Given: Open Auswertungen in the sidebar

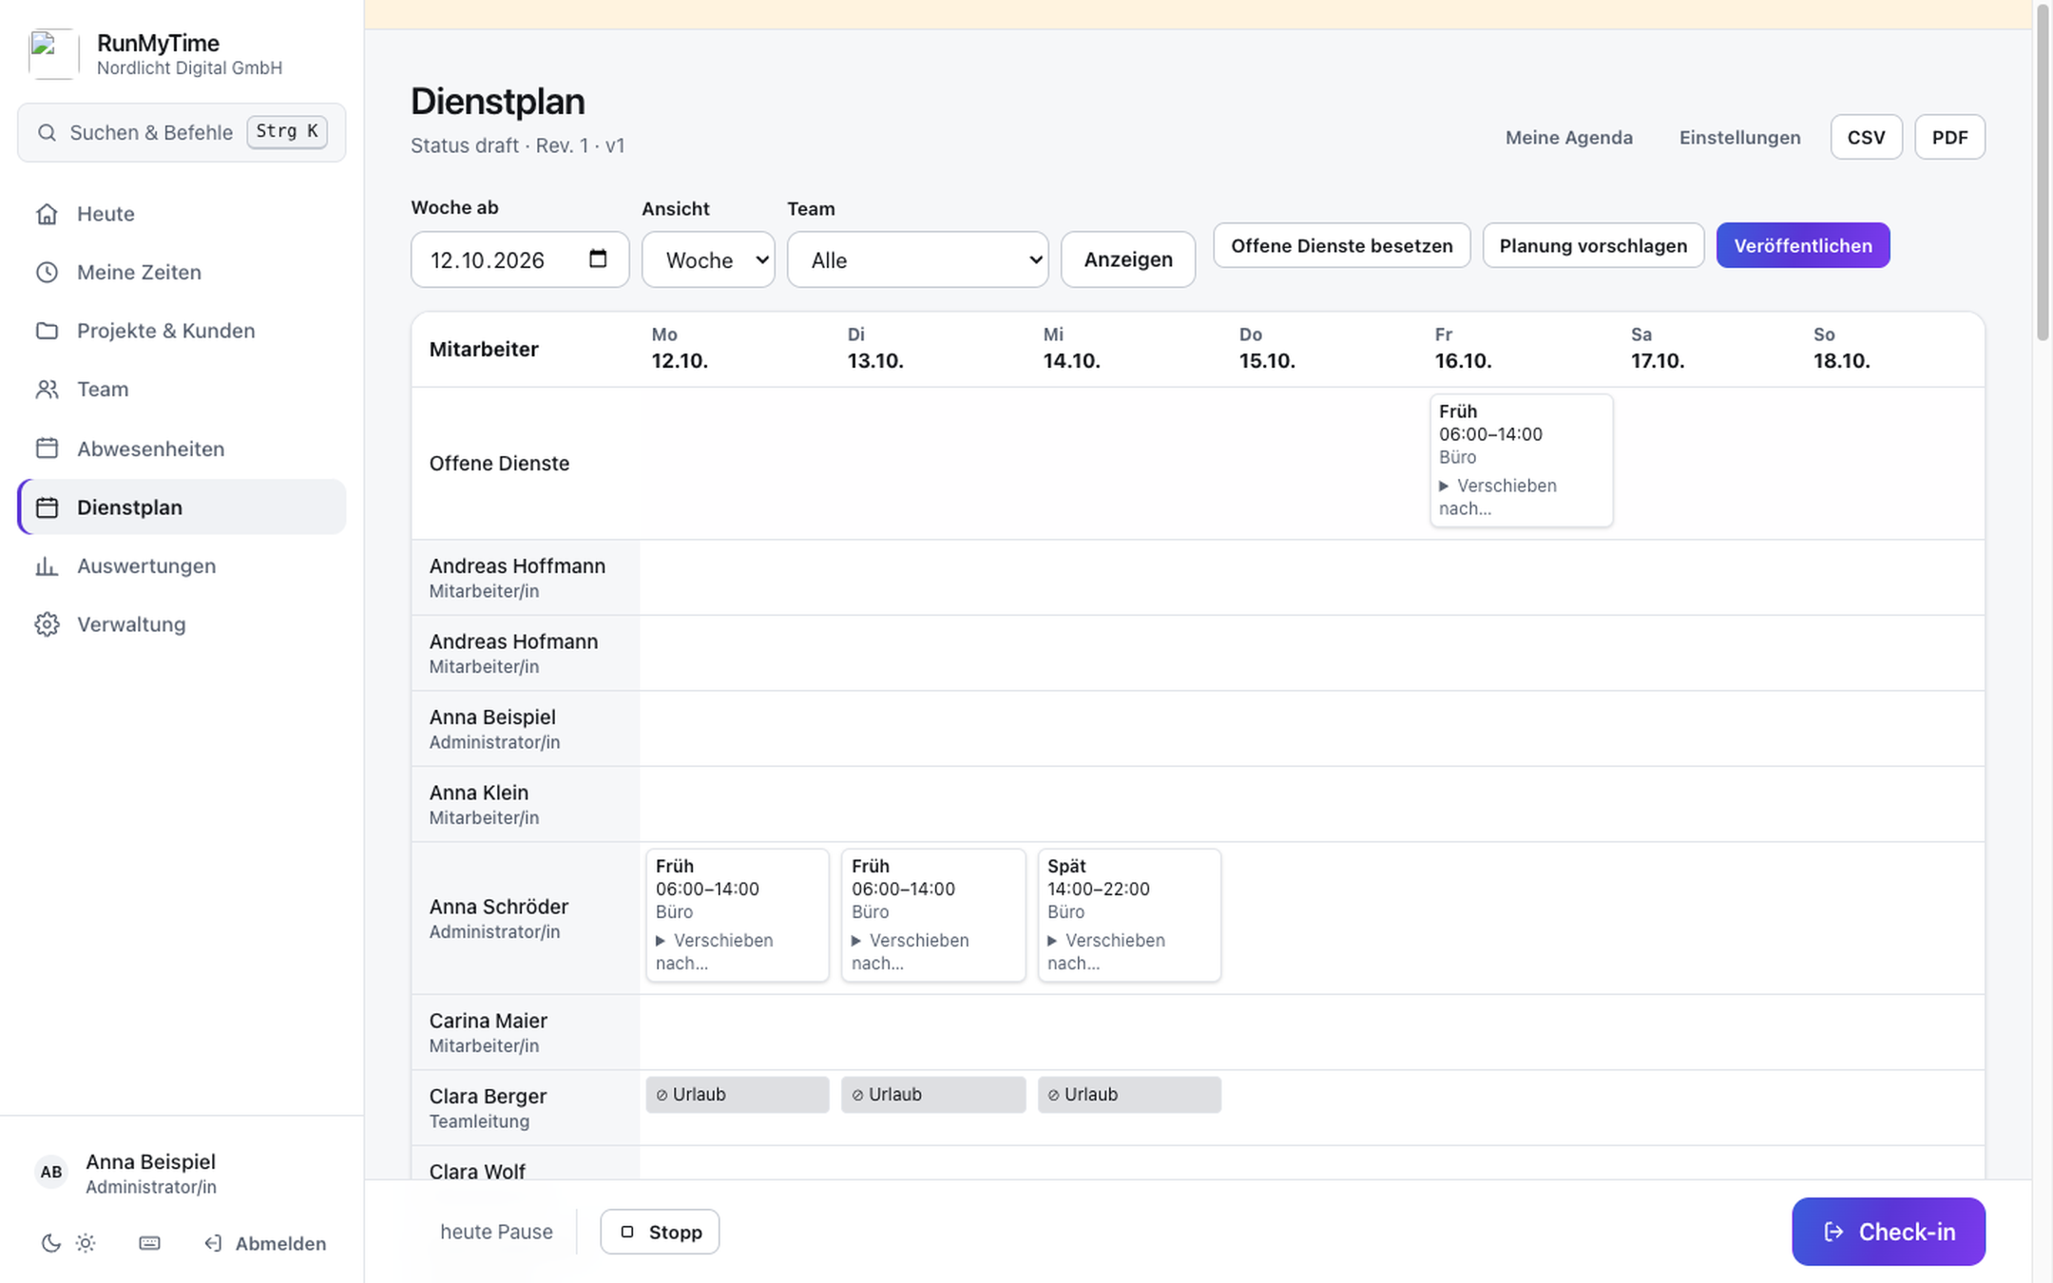Looking at the screenshot, I should tap(182, 566).
